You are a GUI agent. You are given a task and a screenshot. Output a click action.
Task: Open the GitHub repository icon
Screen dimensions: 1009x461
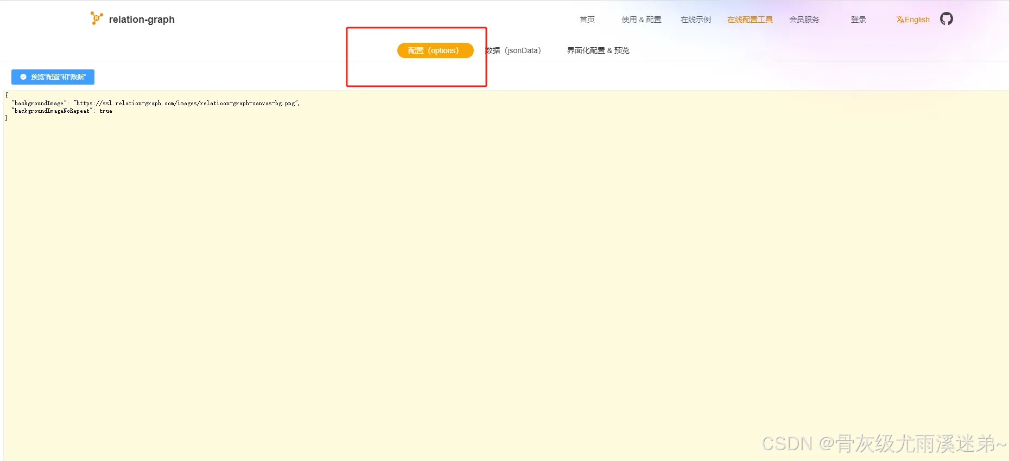click(946, 19)
